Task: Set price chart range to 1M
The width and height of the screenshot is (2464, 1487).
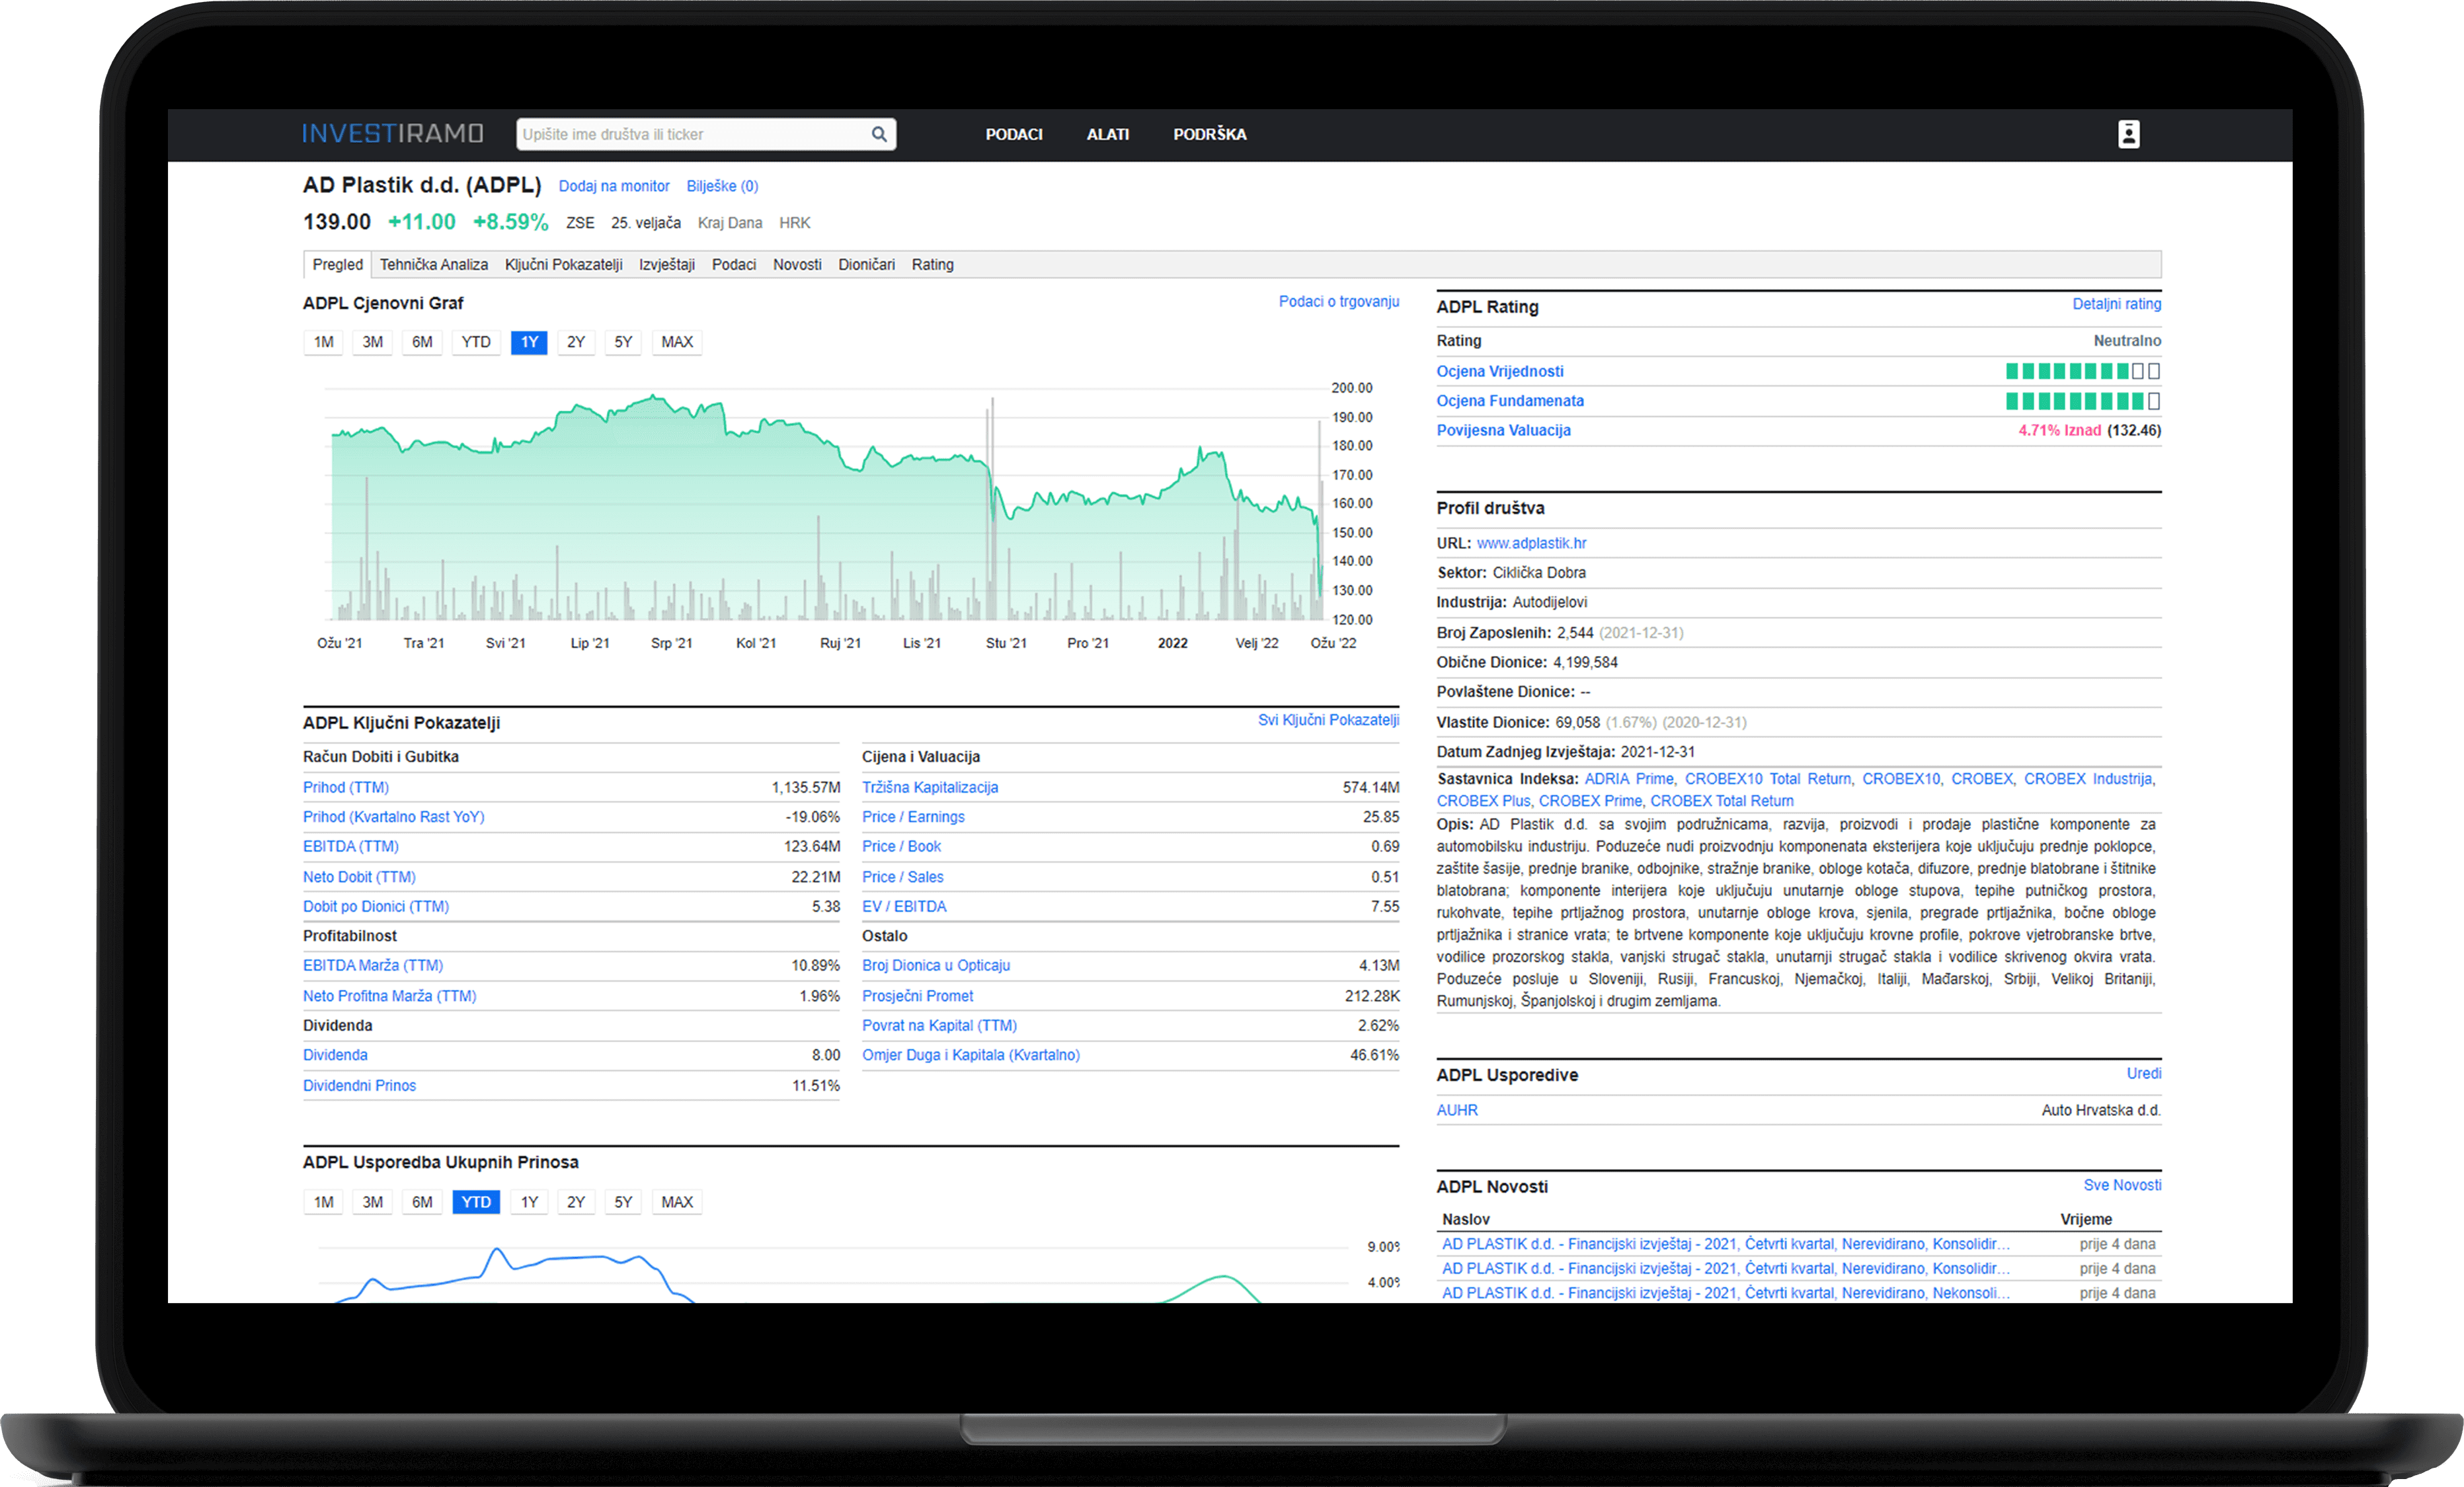Action: click(323, 342)
